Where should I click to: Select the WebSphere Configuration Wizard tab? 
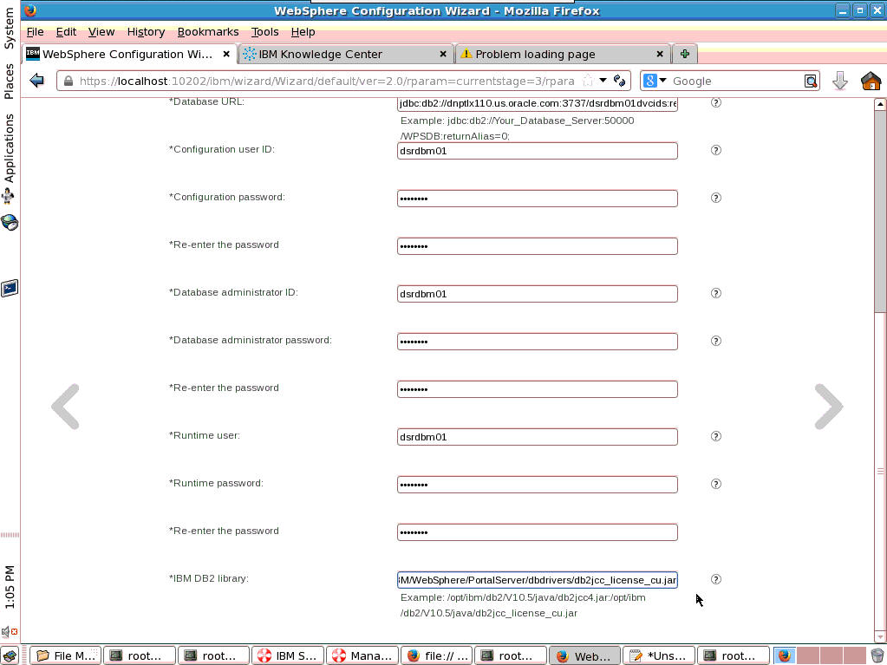point(127,55)
